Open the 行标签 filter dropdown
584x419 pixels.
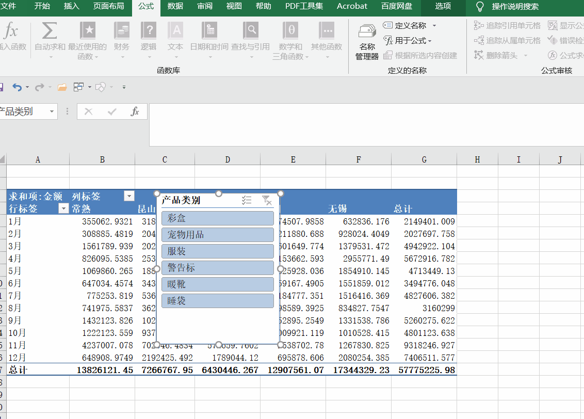pos(63,208)
